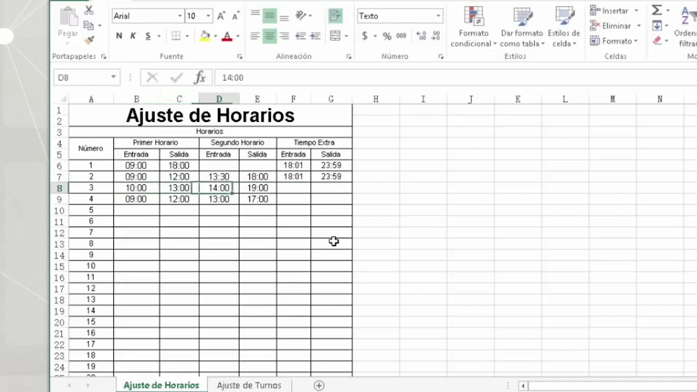Click the Clear eraser icon
This screenshot has height=392, width=697.
click(x=657, y=41)
